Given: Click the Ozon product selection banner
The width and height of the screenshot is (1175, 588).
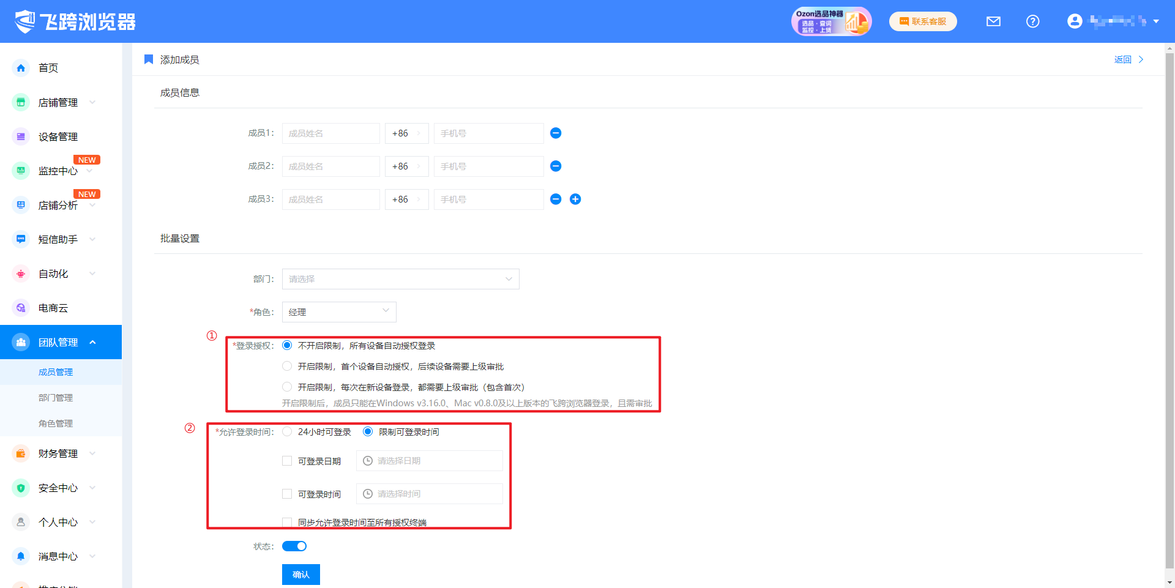Looking at the screenshot, I should point(831,21).
